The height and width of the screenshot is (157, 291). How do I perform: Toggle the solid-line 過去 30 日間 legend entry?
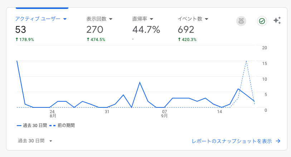(30, 126)
